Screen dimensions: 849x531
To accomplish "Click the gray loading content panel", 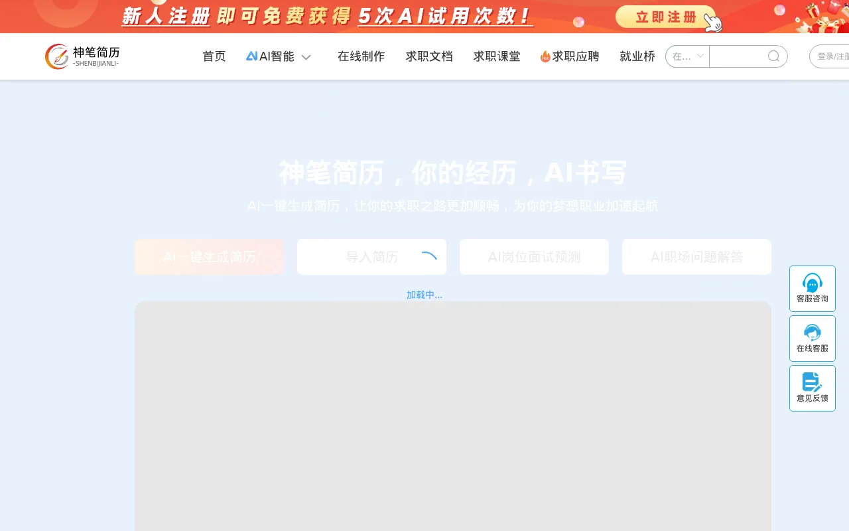I will click(453, 416).
